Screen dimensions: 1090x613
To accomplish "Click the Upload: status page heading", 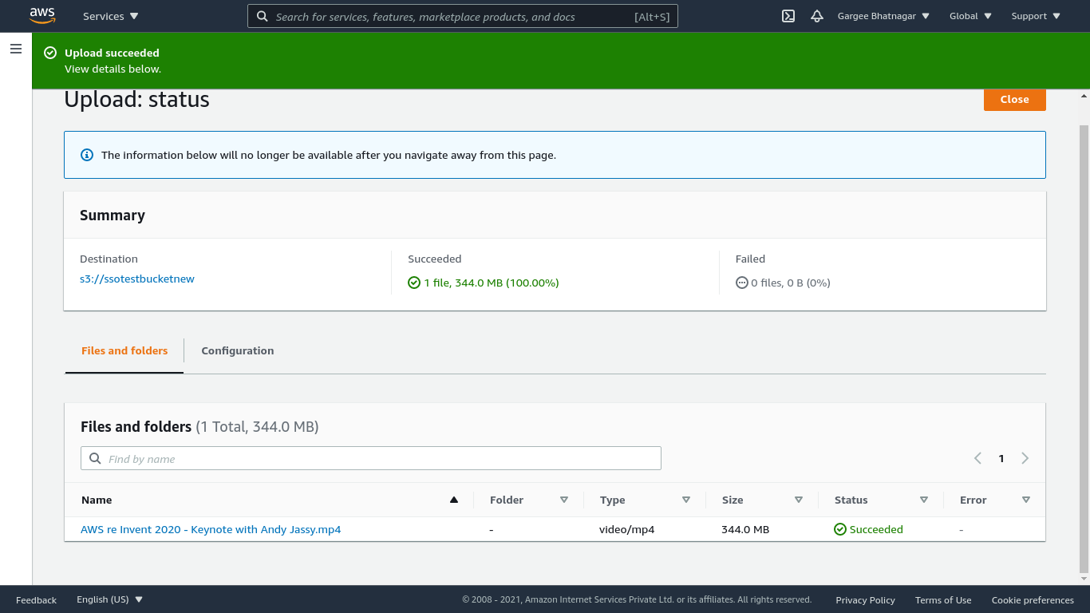I will (136, 99).
